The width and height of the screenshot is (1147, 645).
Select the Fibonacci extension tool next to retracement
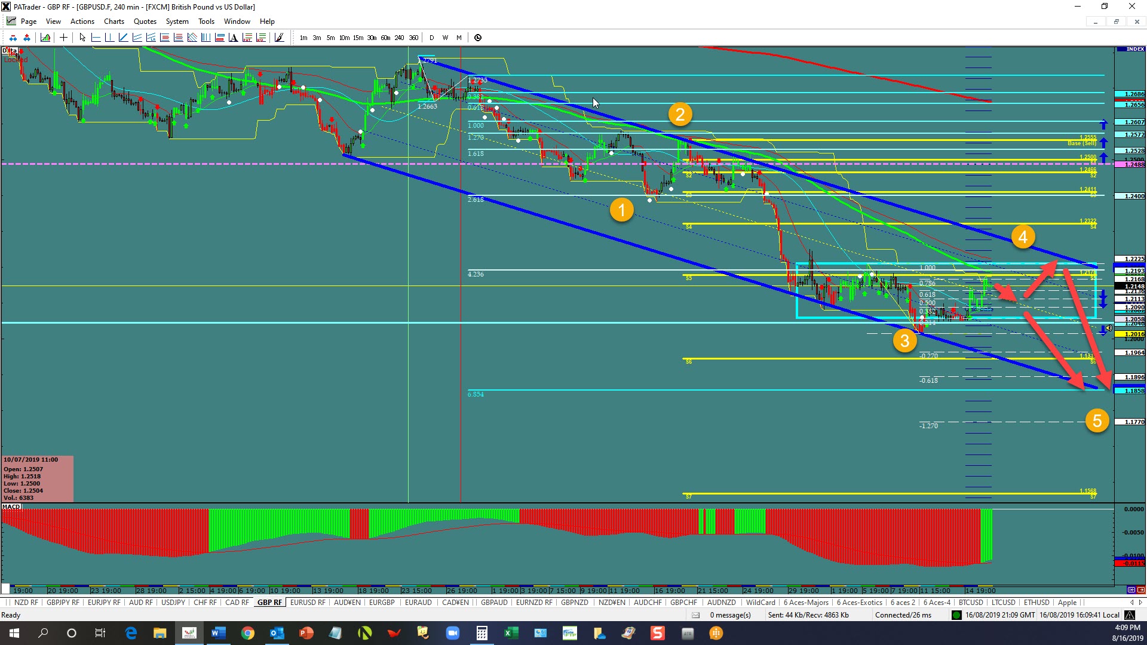[x=178, y=38]
